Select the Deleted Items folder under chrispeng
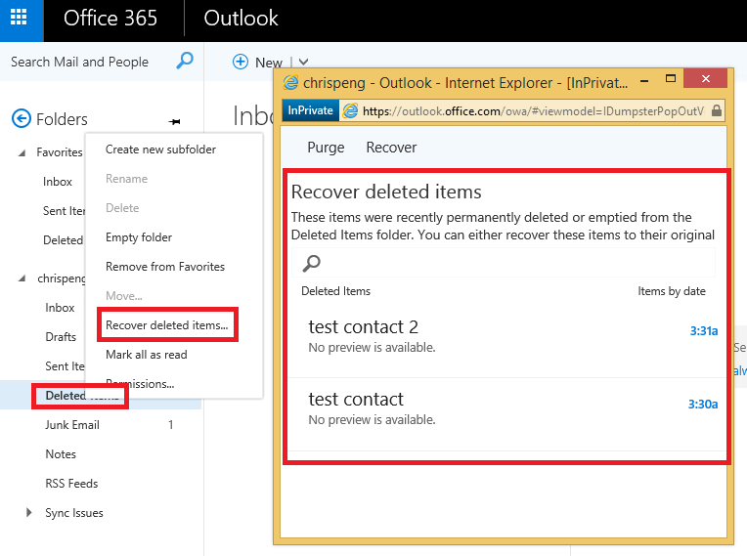The height and width of the screenshot is (556, 747). click(x=80, y=396)
